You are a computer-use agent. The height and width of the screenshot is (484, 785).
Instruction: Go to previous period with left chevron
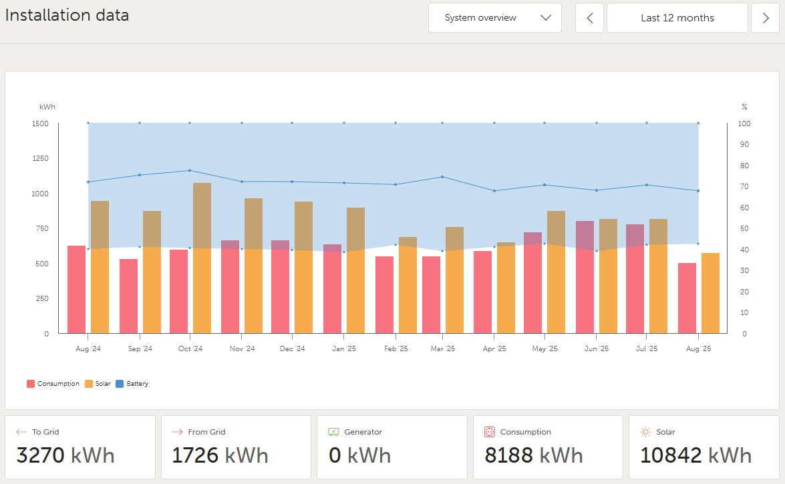pos(590,18)
